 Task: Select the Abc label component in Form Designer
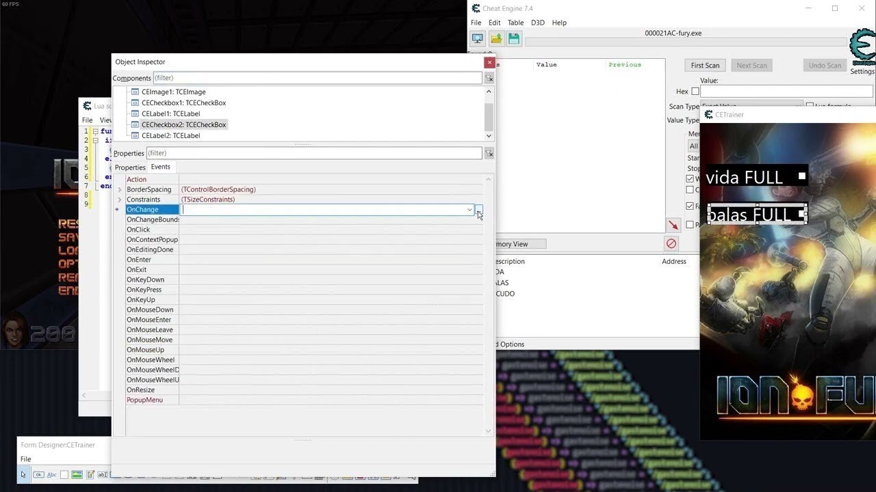51,474
